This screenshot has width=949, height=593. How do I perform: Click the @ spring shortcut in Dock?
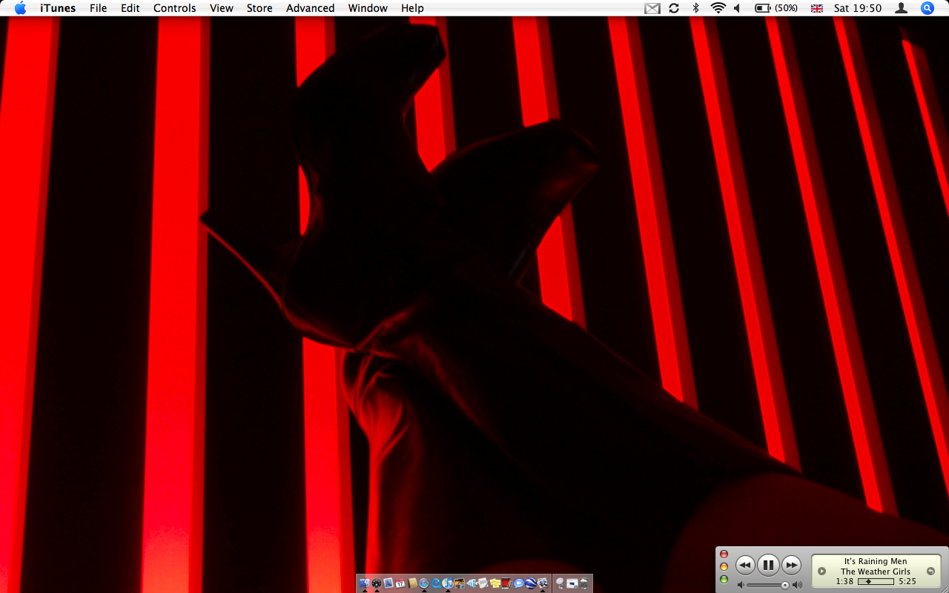(x=561, y=583)
